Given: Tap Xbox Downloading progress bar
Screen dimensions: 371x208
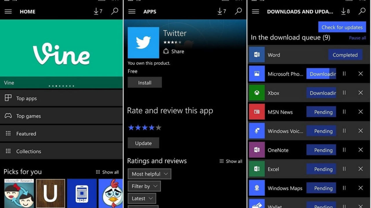Looking at the screenshot, I should 321,93.
